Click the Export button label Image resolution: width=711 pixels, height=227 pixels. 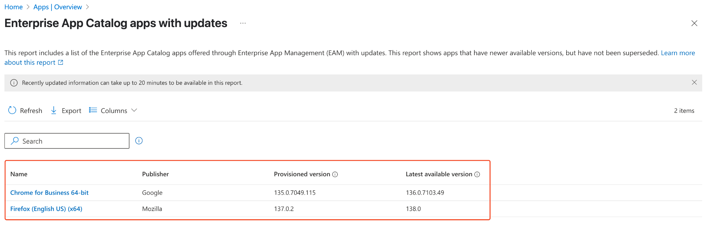coord(71,111)
